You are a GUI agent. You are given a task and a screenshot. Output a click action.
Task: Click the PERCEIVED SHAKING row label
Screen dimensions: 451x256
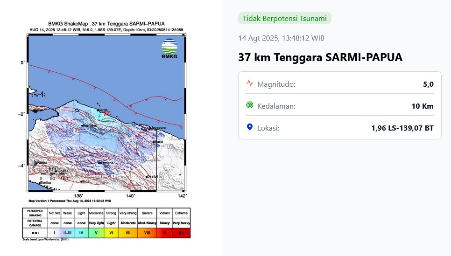click(35, 213)
